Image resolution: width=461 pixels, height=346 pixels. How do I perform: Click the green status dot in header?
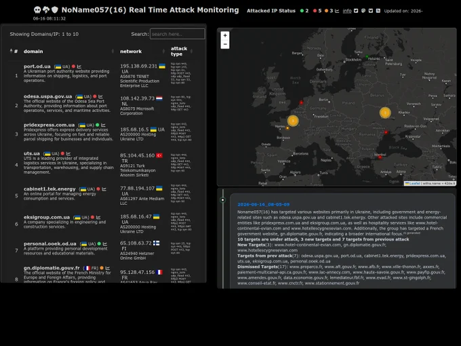302,11
